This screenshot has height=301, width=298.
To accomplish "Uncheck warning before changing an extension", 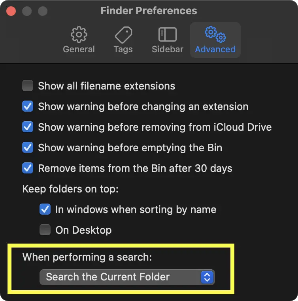I will point(28,107).
